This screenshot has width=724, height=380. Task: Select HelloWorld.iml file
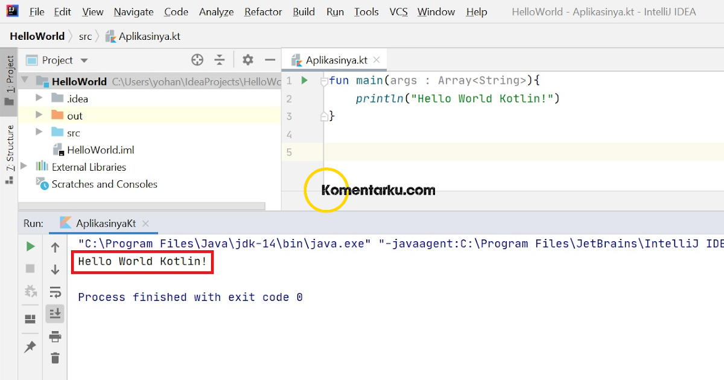[x=93, y=150]
